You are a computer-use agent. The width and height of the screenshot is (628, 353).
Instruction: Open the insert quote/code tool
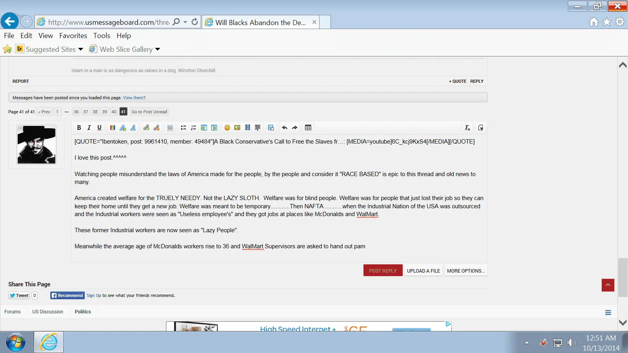click(258, 127)
